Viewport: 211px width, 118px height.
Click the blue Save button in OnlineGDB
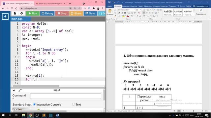pyautogui.click(x=90, y=13)
